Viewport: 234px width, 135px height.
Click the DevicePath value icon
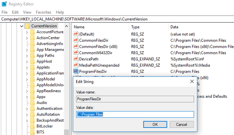[x=76, y=59]
